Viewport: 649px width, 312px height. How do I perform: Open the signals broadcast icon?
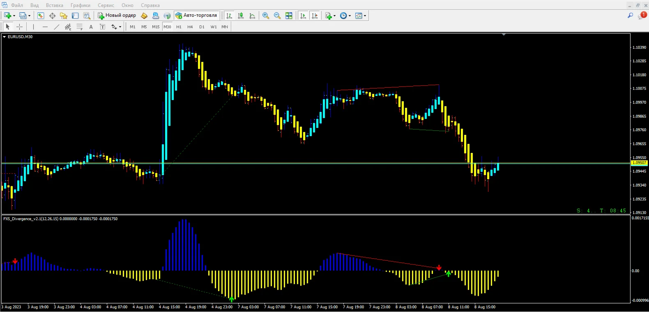[167, 16]
